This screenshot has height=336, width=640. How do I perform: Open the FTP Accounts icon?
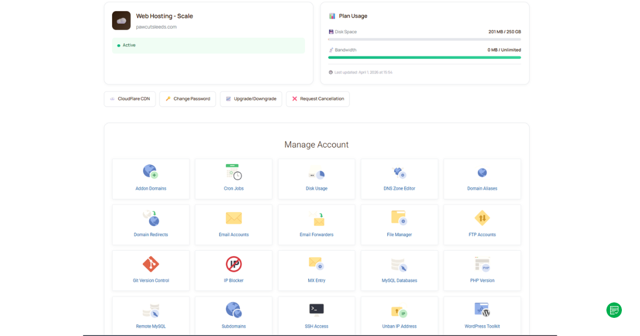point(482,218)
